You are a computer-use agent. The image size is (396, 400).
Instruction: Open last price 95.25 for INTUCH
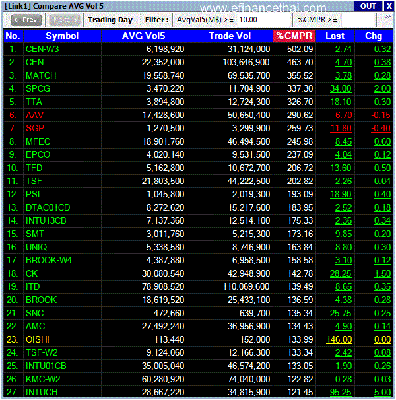[x=341, y=392]
